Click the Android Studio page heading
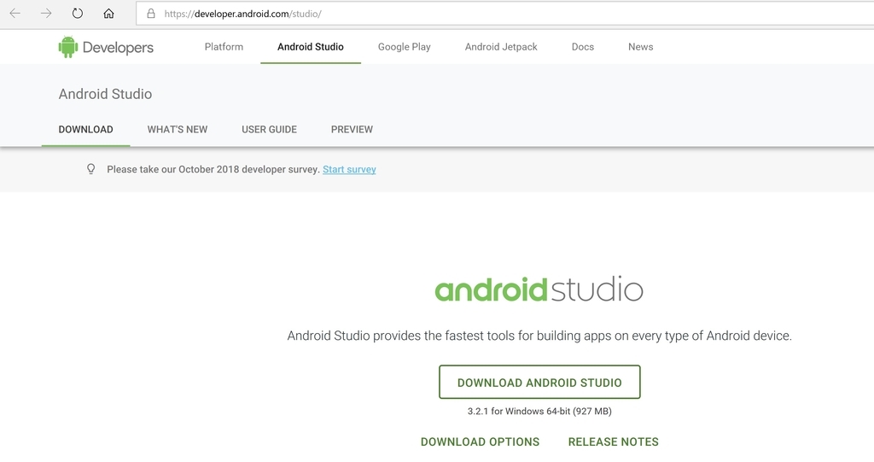 click(105, 94)
